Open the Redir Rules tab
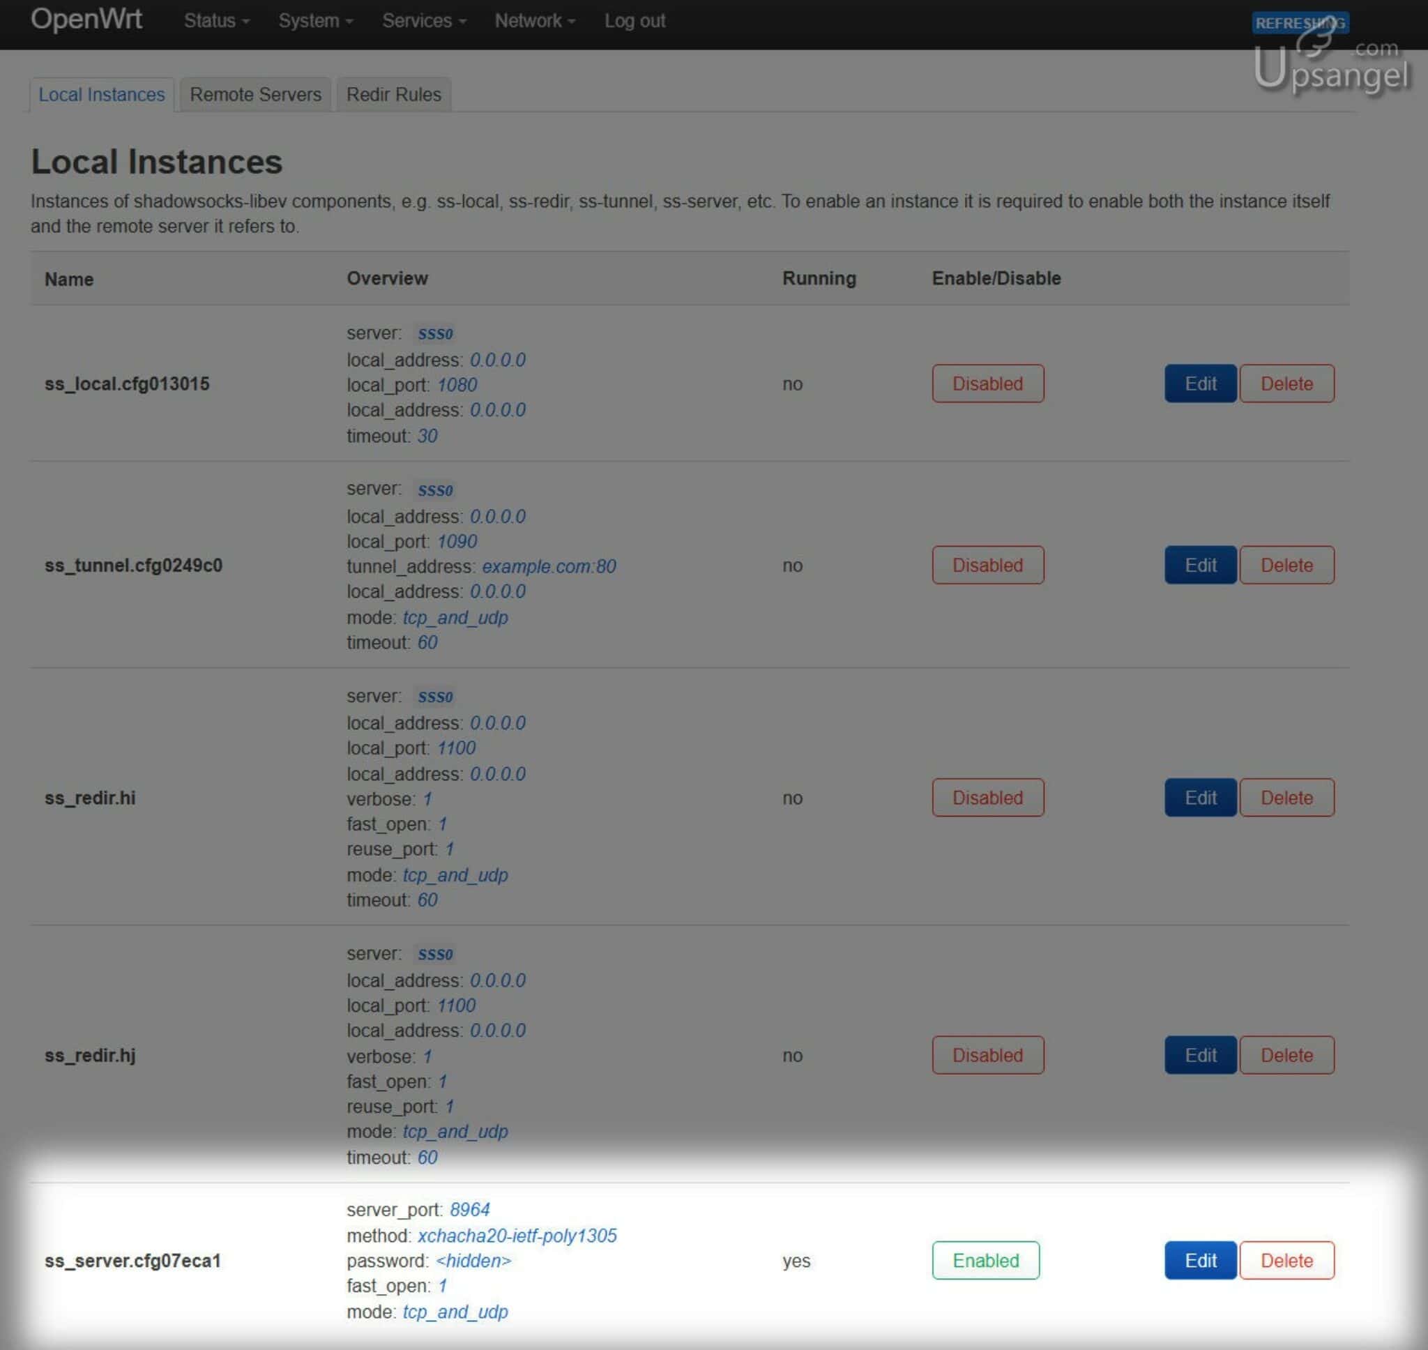The image size is (1428, 1350). tap(393, 94)
